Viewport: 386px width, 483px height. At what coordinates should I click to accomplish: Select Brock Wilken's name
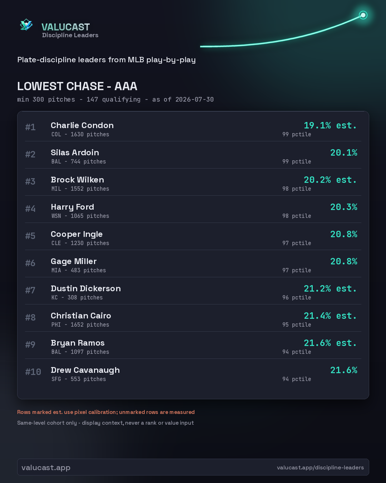(x=77, y=180)
